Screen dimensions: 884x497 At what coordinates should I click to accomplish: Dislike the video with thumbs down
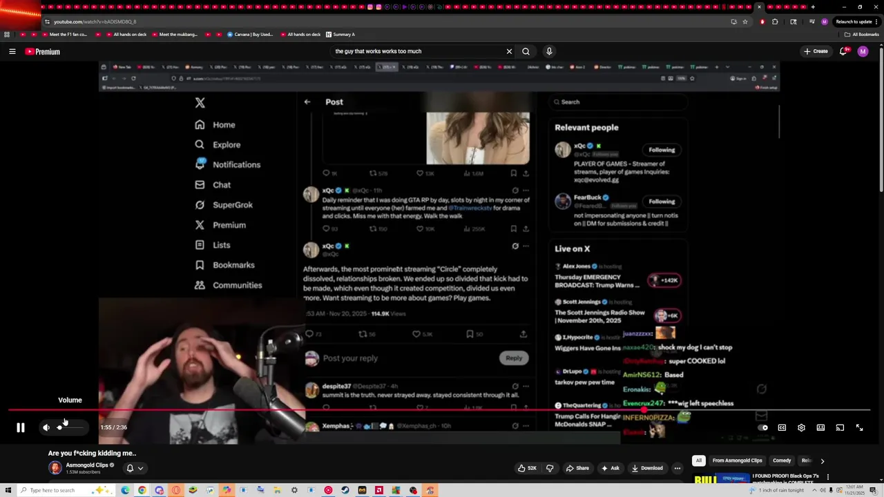point(550,468)
